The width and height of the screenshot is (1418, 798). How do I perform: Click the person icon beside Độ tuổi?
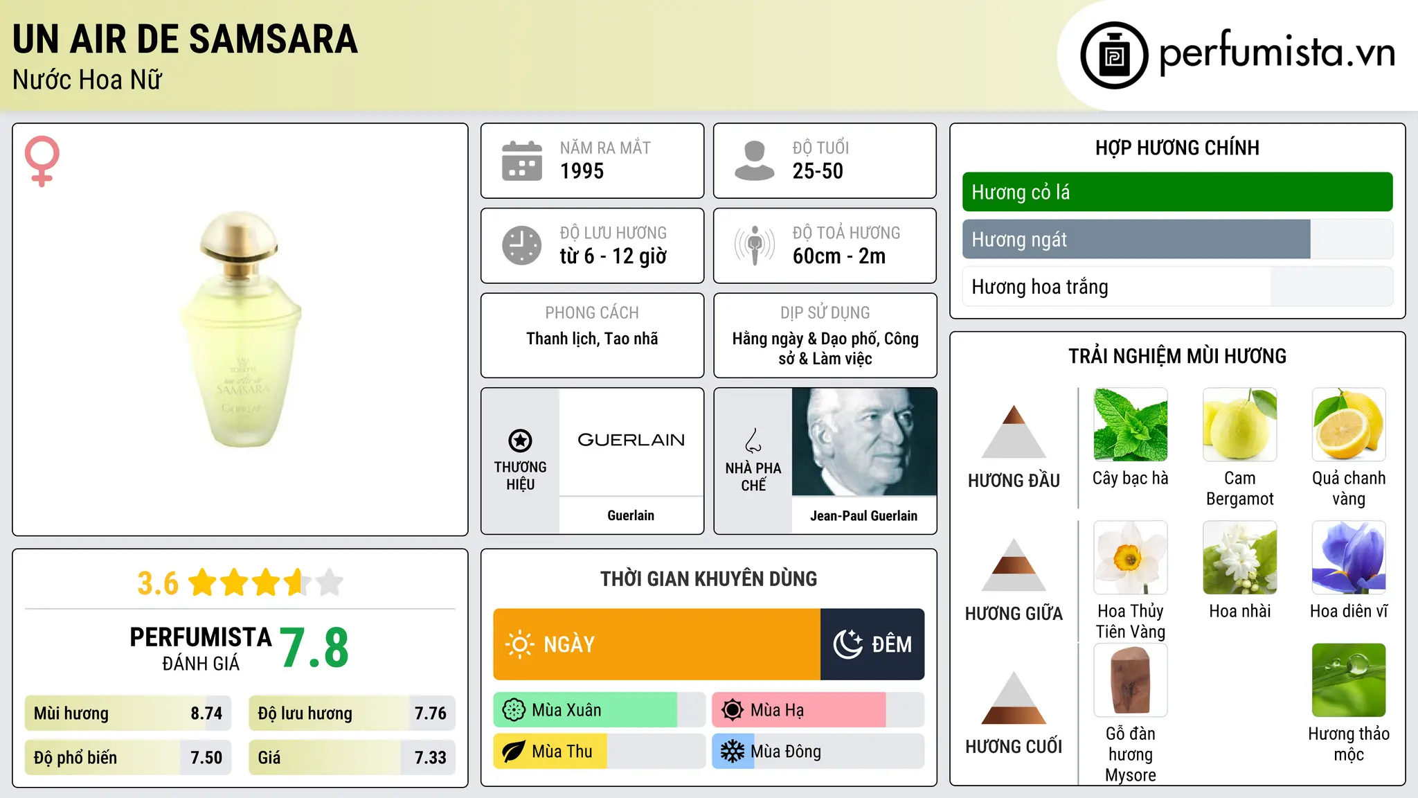coord(755,161)
